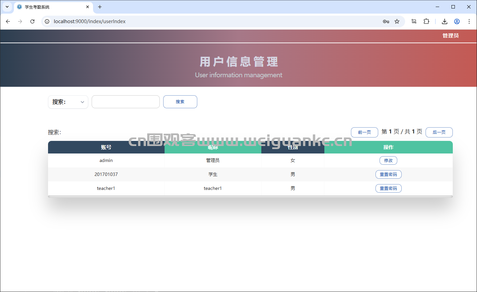Click the search keyword input box
477x292 pixels.
[126, 102]
